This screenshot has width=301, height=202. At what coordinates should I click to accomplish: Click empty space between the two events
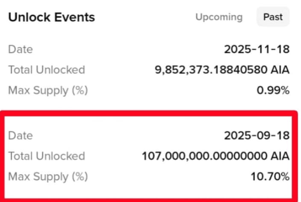pos(149,104)
